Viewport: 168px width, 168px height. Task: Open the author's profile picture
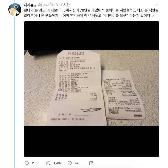(15, 10)
